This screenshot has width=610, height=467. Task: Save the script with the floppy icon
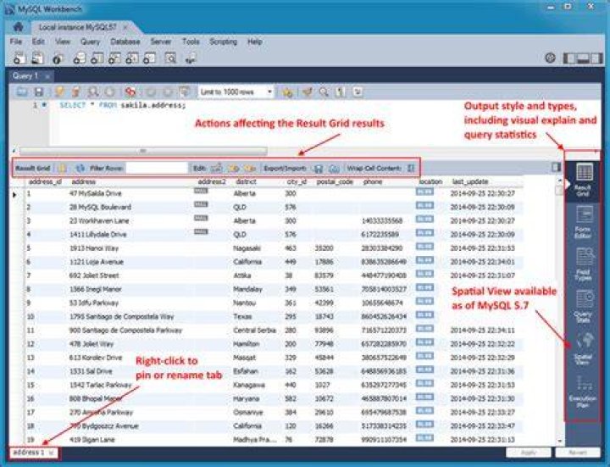click(38, 92)
